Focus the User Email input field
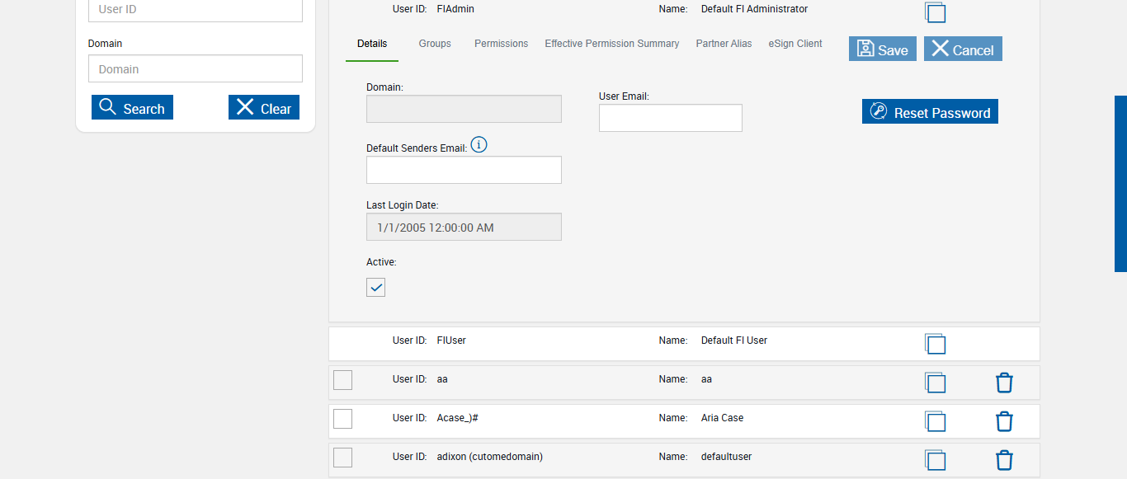This screenshot has height=479, width=1127. (670, 118)
